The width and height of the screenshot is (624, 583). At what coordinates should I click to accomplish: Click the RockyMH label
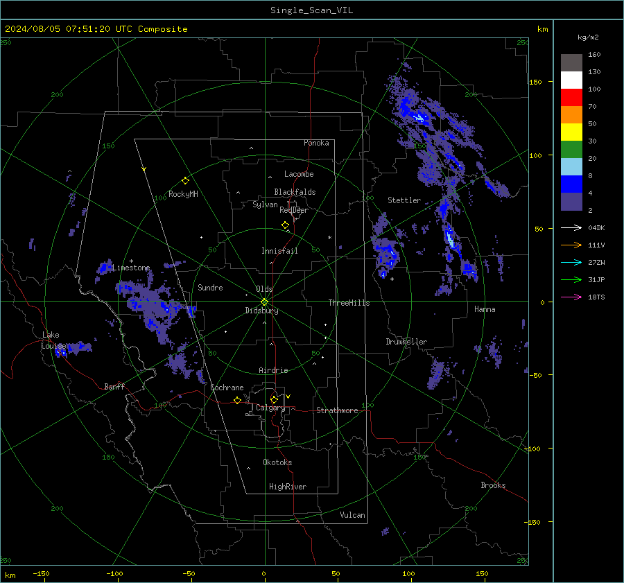(x=183, y=194)
